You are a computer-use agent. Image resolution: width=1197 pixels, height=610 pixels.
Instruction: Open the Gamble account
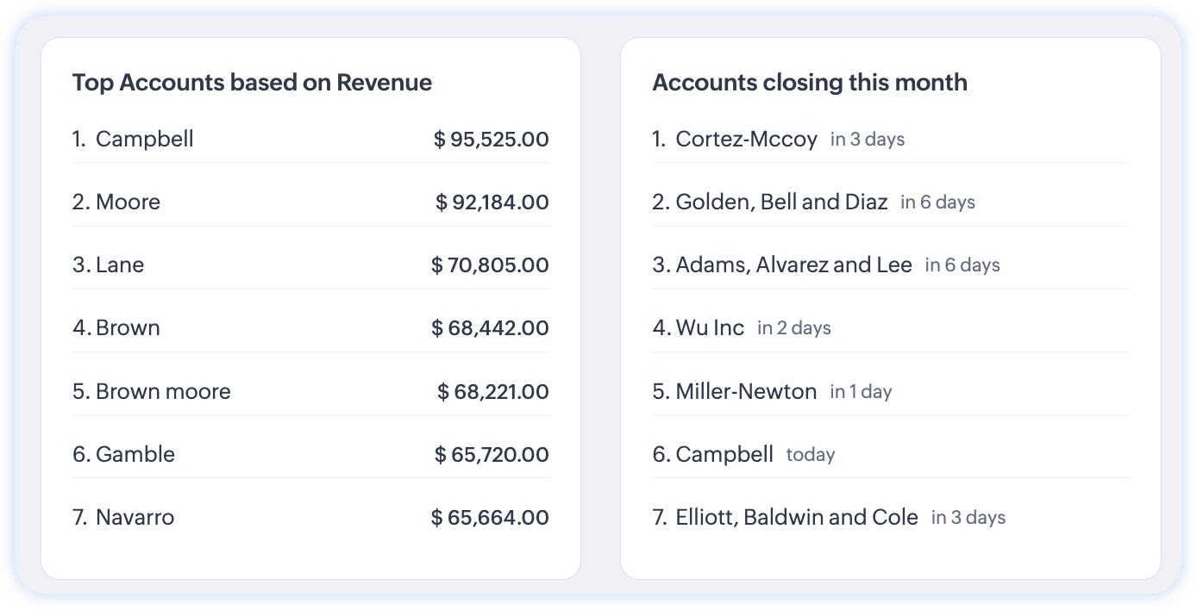click(135, 455)
